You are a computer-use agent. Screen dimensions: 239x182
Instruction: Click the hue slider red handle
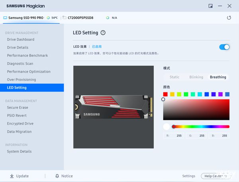(173, 127)
